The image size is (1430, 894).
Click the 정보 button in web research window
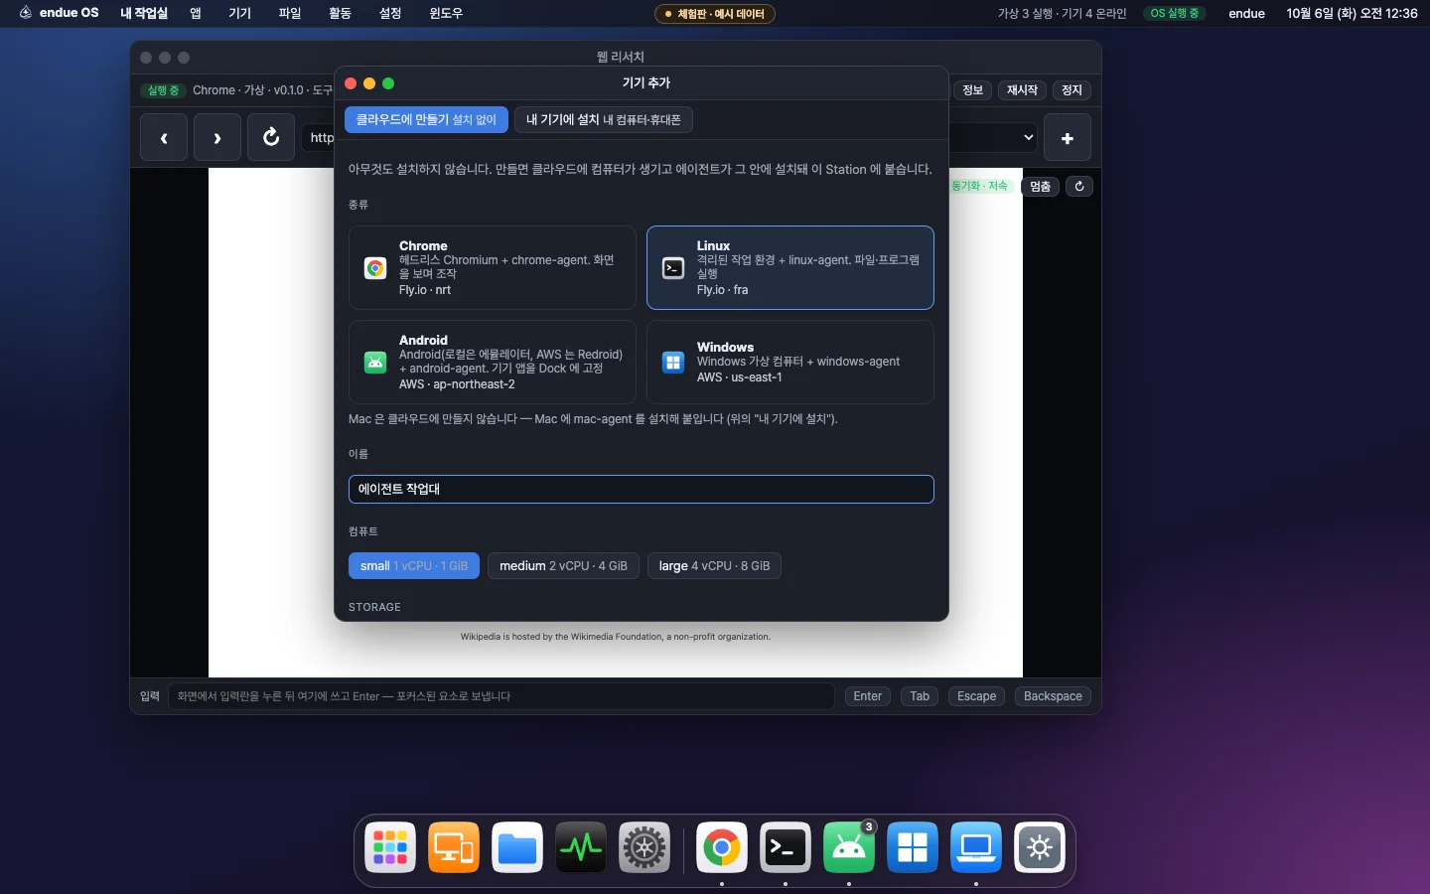coord(973,90)
